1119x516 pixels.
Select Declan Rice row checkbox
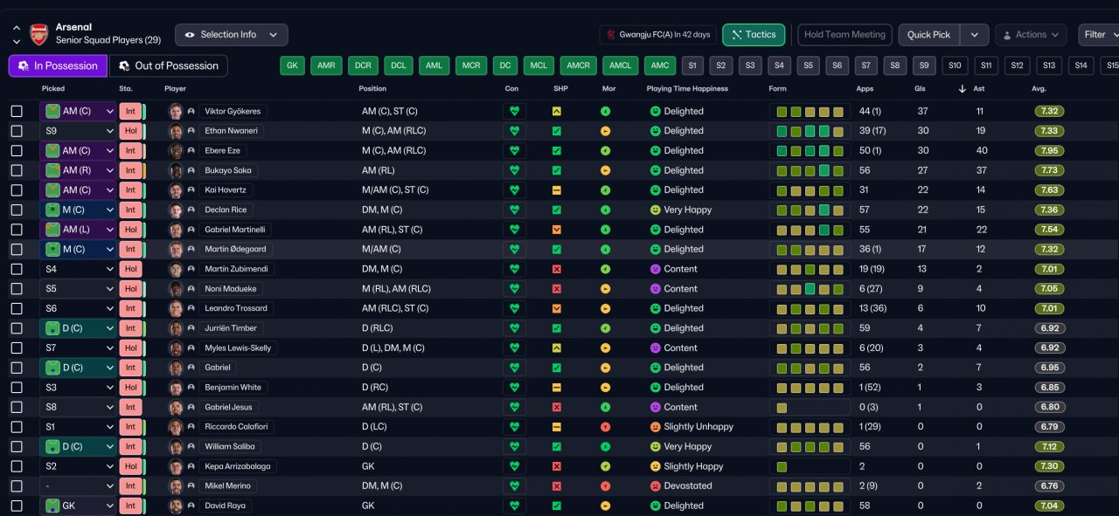coord(17,210)
